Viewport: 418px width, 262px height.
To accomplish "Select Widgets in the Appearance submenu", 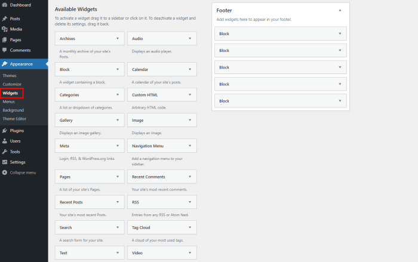I will [x=10, y=93].
